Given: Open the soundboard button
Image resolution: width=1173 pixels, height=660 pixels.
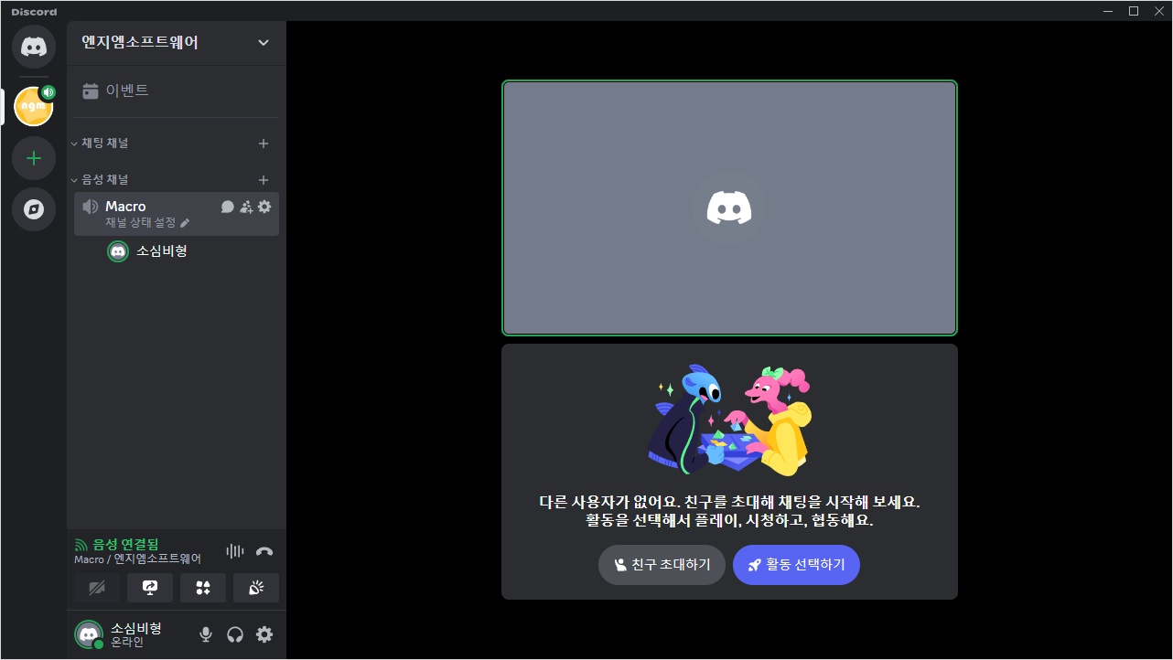Looking at the screenshot, I should (x=256, y=588).
